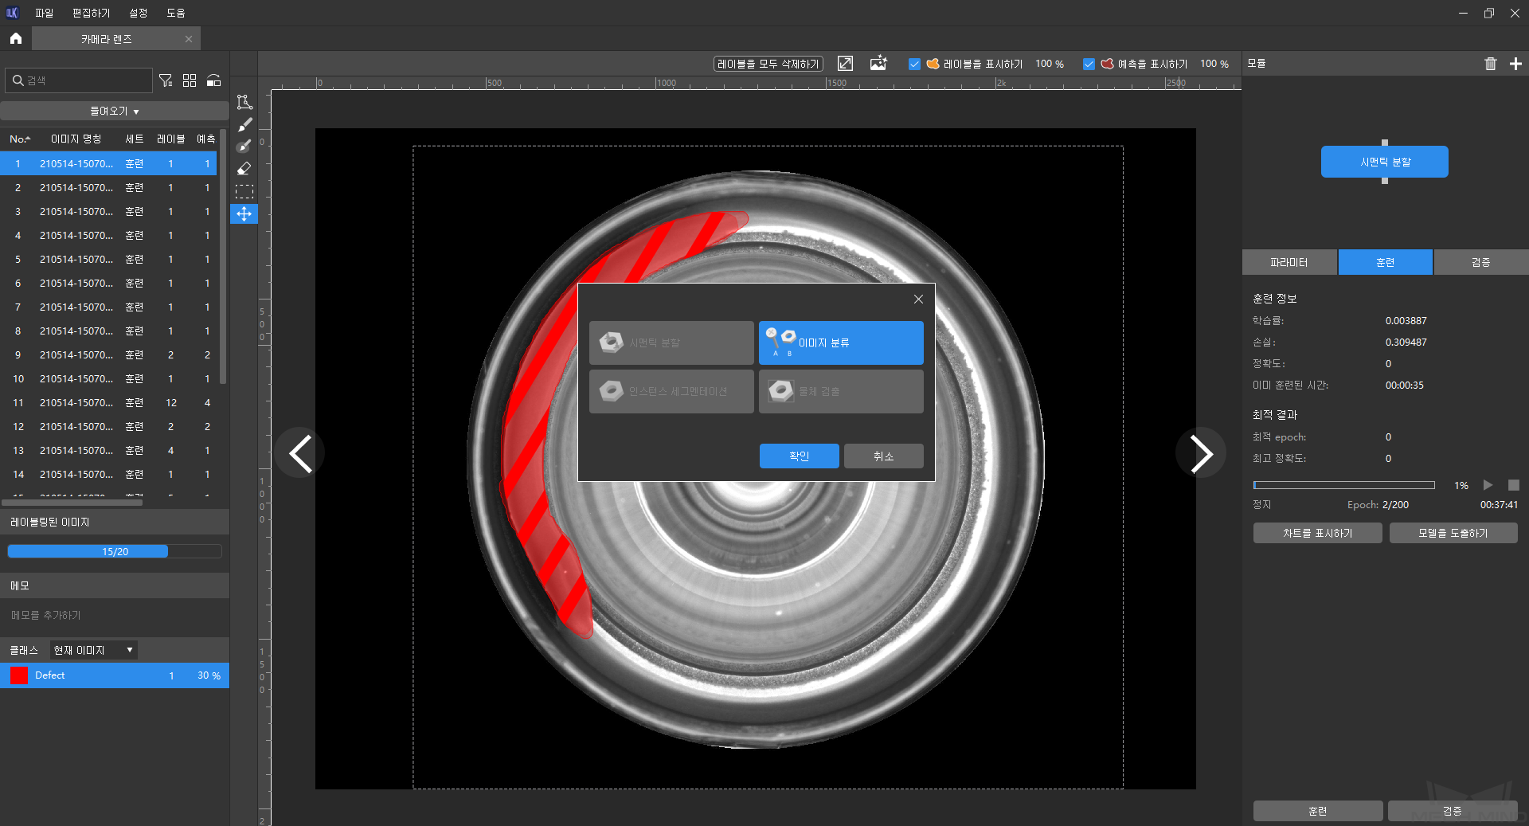Confirm dialog with 확인 button
Image resolution: width=1529 pixels, height=826 pixels.
coord(799,456)
